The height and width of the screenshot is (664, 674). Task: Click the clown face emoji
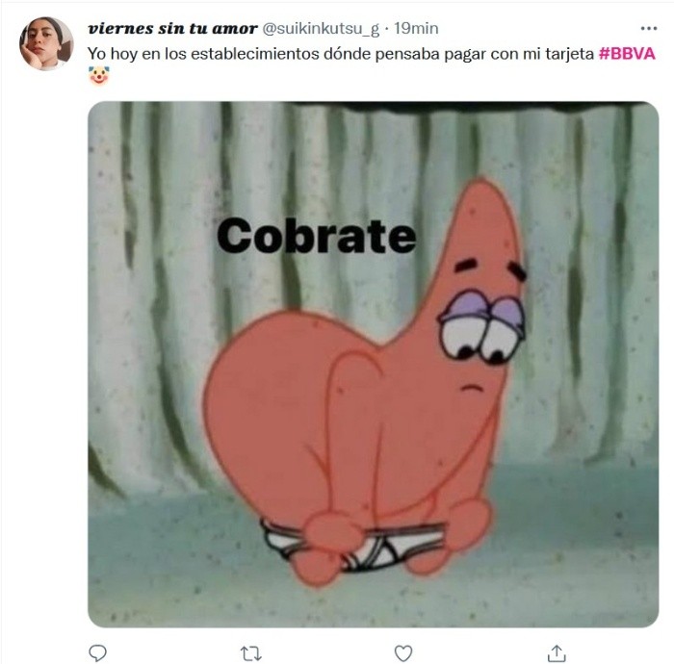(99, 76)
